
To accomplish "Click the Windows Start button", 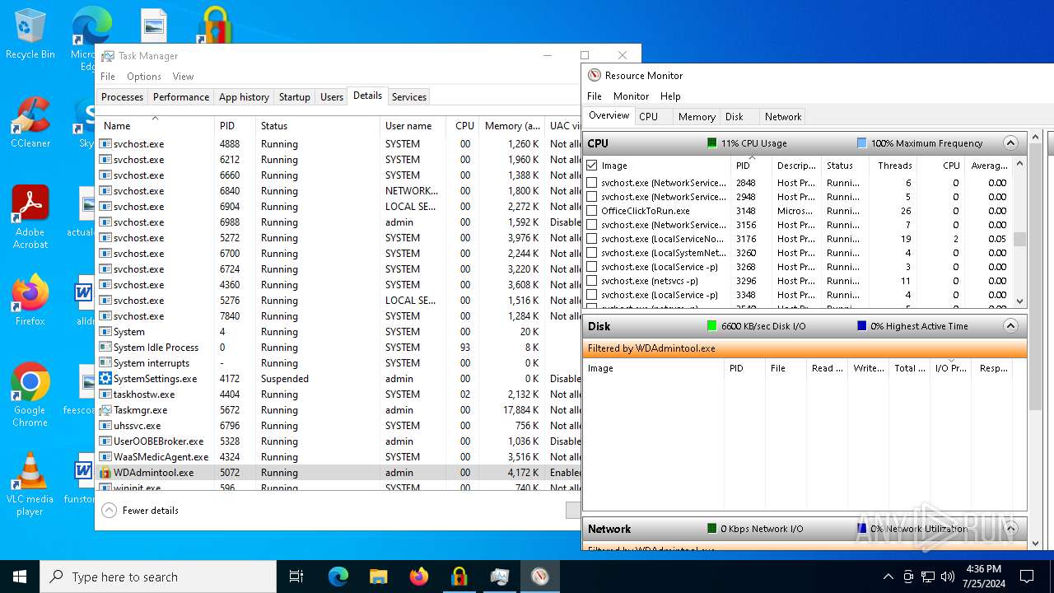I will [20, 577].
